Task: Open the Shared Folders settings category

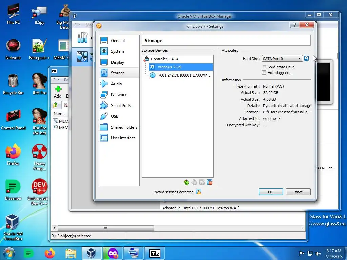Action: click(x=119, y=127)
